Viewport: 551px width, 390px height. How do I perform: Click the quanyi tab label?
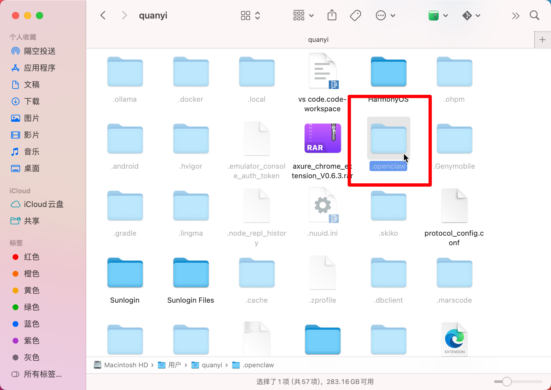318,39
